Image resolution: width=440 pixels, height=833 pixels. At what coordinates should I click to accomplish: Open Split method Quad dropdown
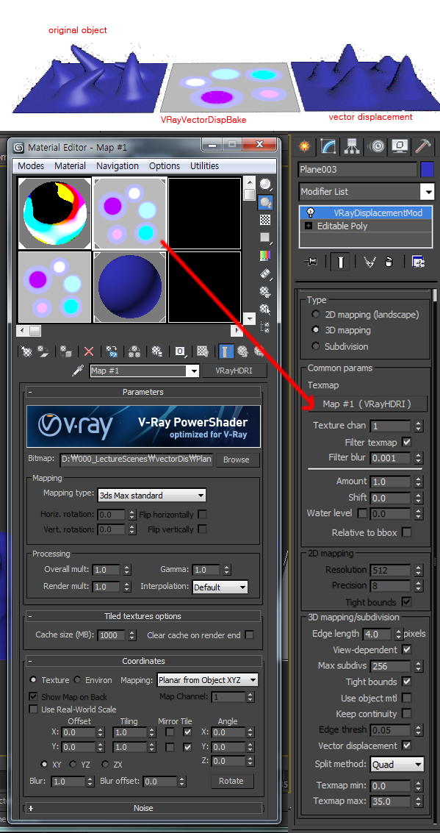pos(397,765)
